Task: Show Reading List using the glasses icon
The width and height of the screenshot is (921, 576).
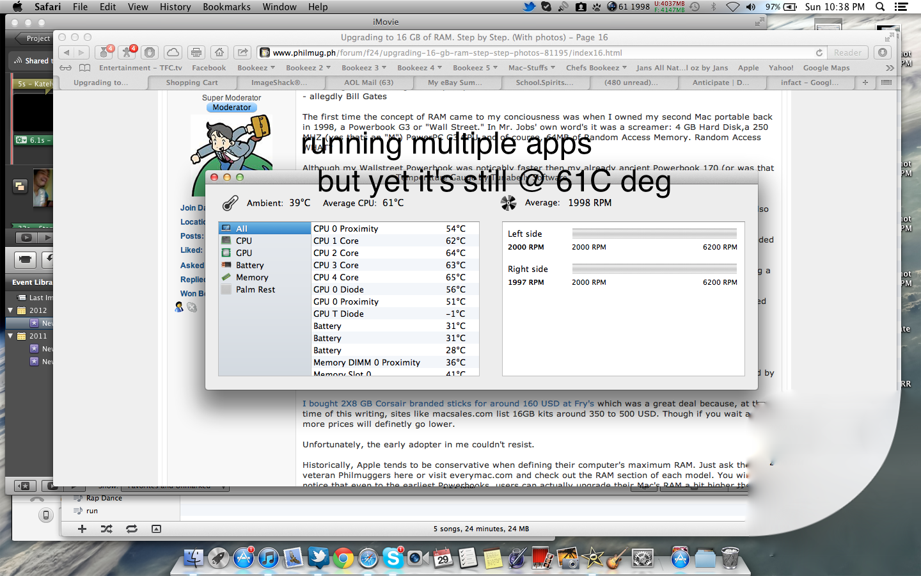Action: coord(66,68)
